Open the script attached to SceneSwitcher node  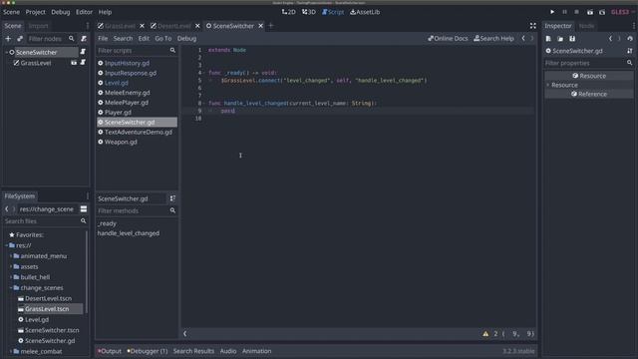pos(83,52)
